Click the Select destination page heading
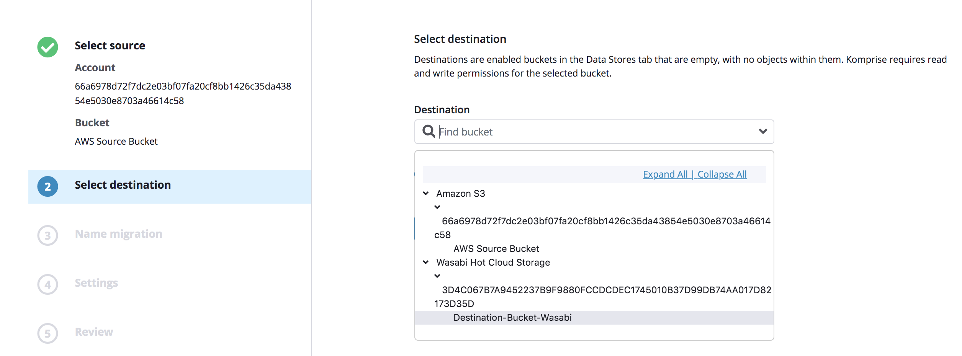 pyautogui.click(x=460, y=39)
